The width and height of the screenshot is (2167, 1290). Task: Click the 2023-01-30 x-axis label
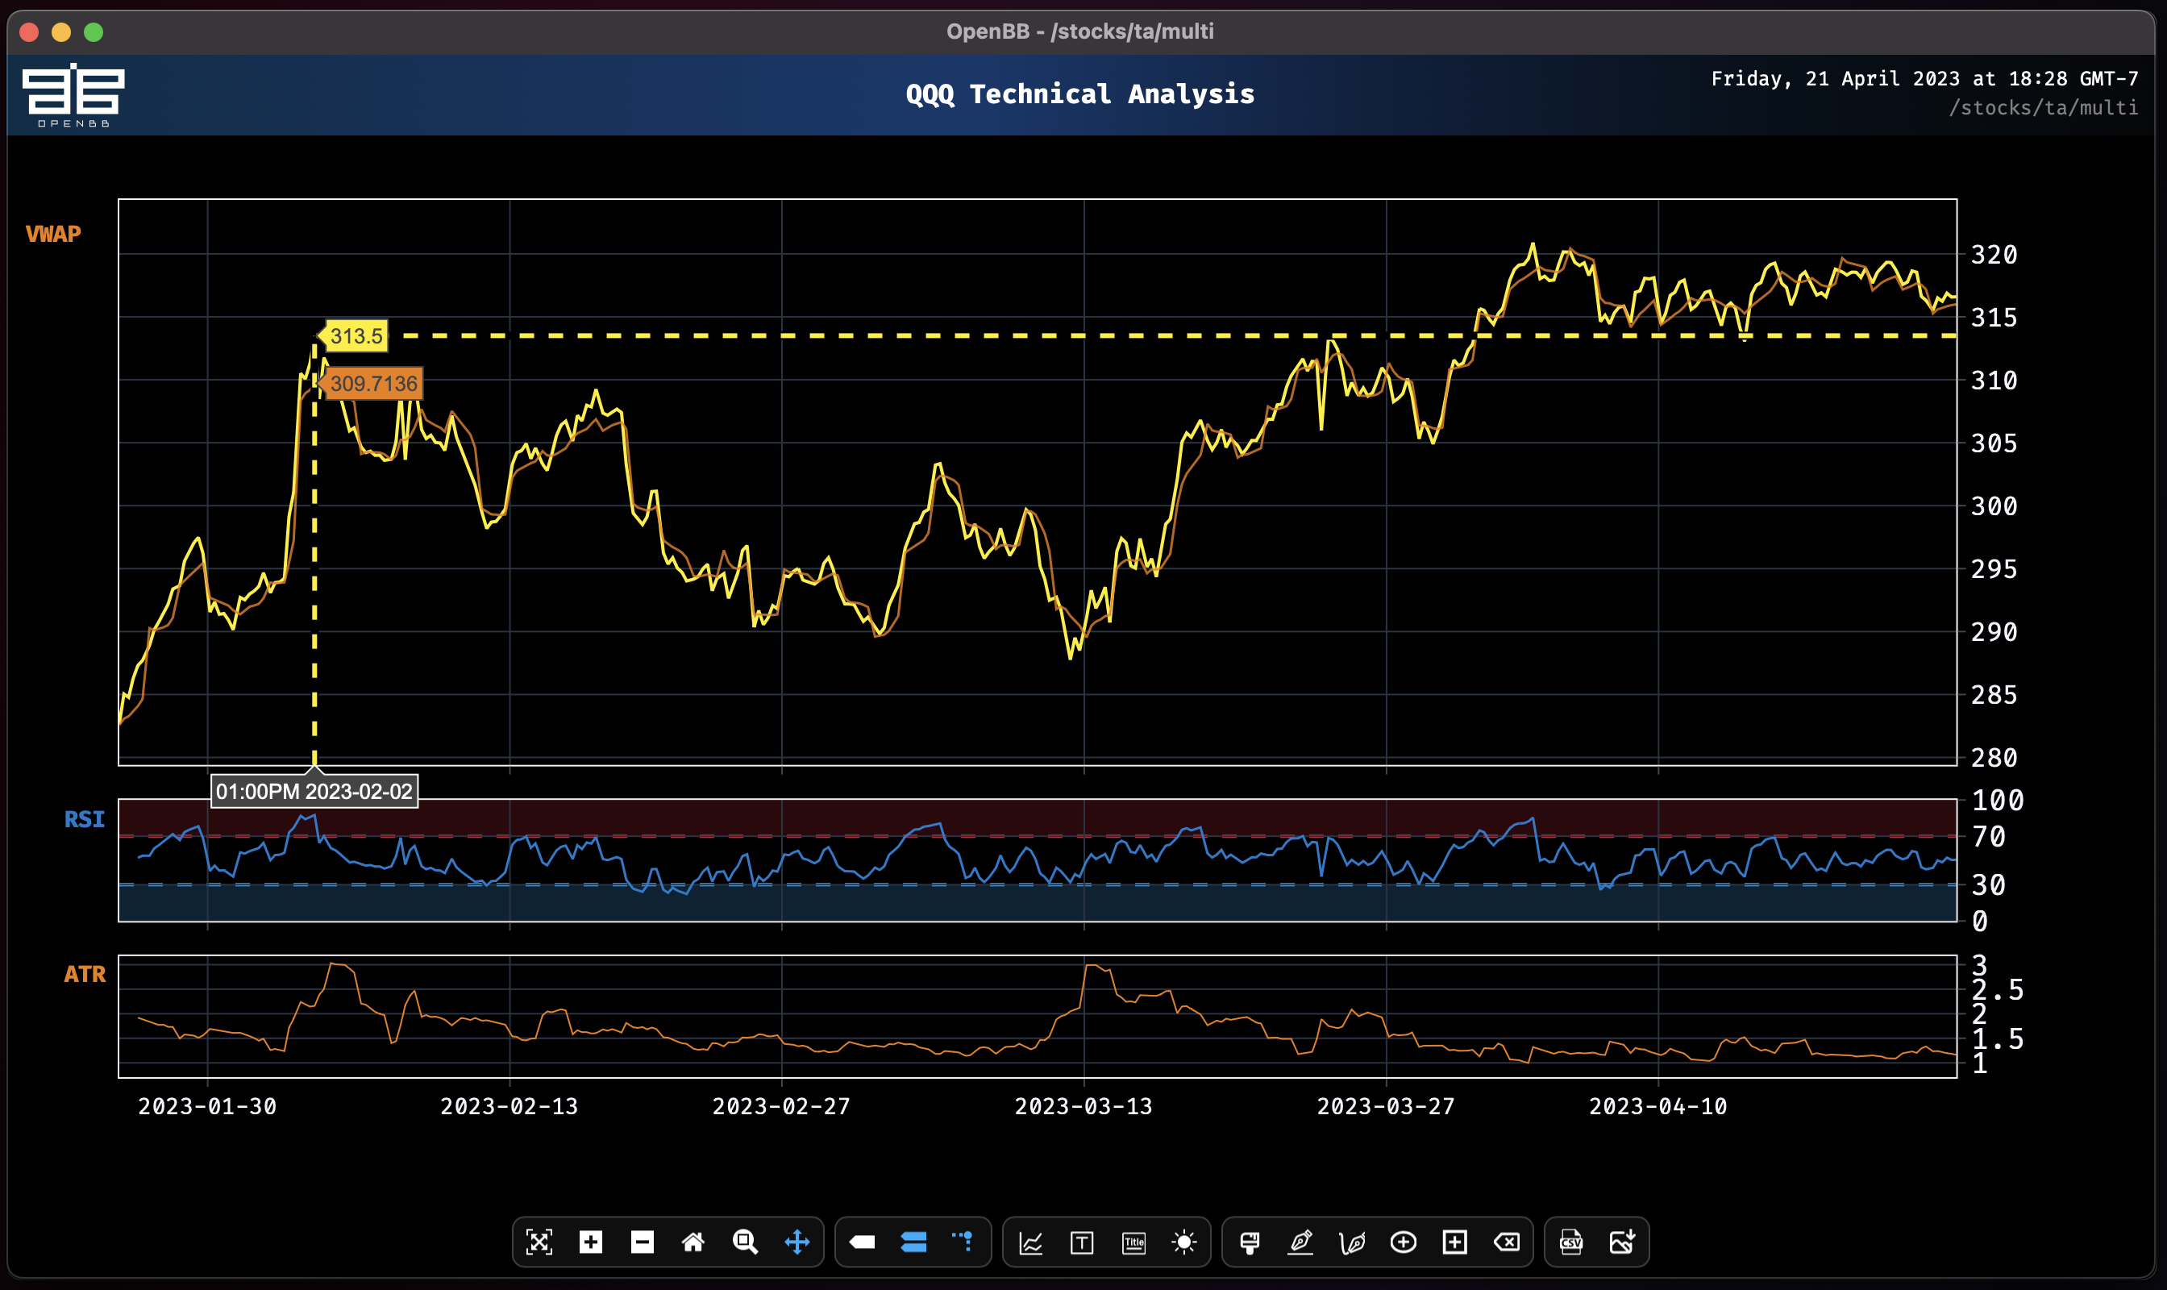coord(207,1107)
